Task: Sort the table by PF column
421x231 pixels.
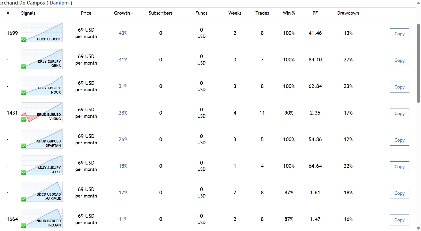Action: click(x=315, y=13)
